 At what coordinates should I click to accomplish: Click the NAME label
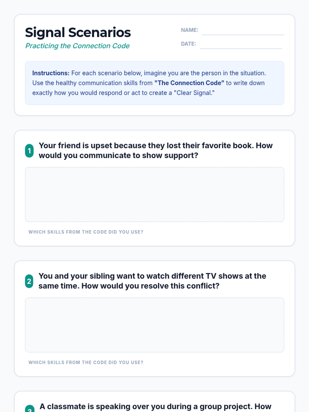tap(190, 30)
